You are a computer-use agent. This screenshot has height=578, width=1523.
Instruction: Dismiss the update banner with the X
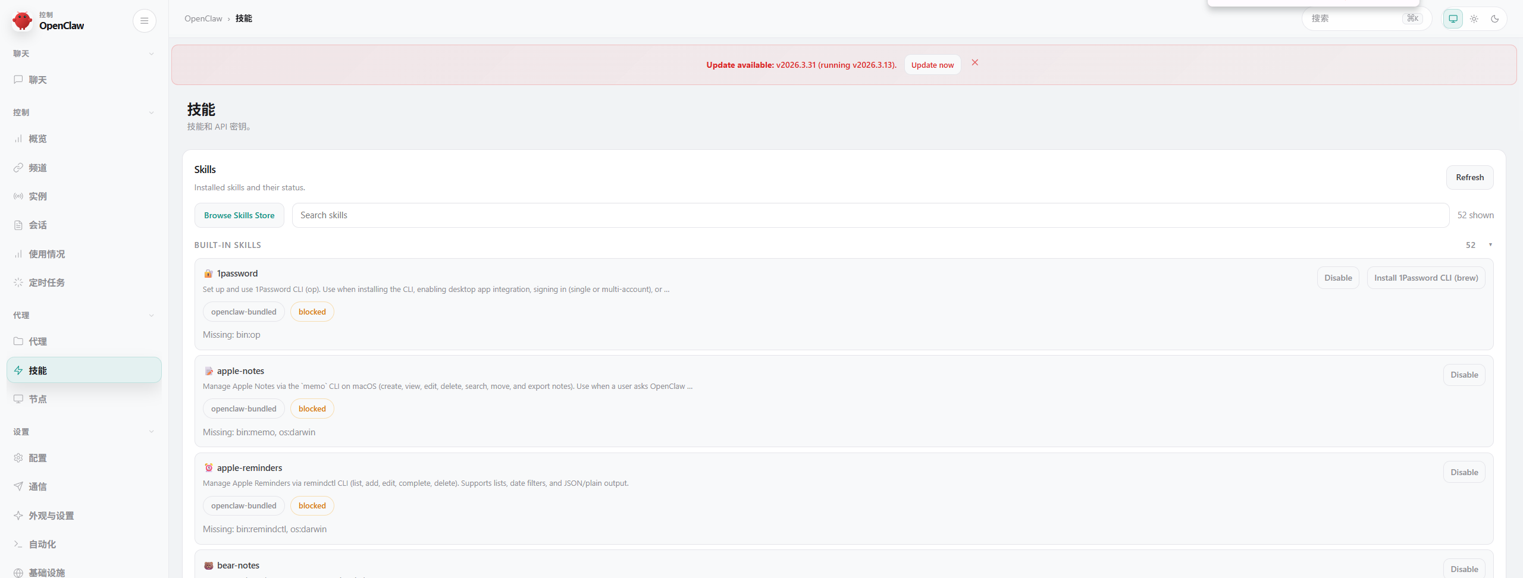[975, 62]
